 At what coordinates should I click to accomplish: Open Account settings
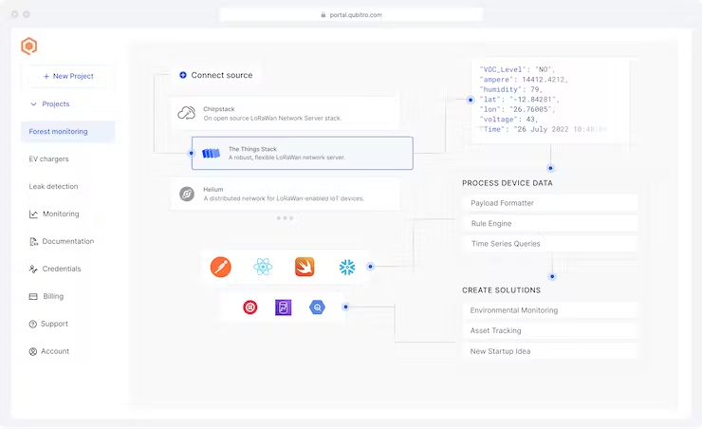click(55, 351)
